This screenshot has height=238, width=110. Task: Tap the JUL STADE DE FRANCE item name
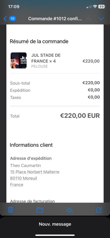(46, 58)
